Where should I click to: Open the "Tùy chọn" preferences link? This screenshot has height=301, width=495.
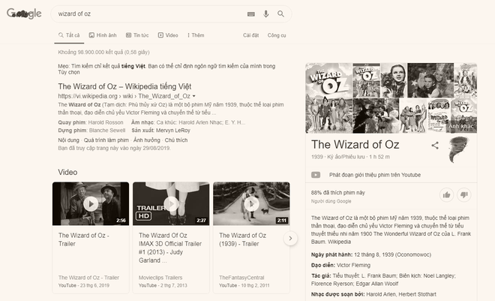pyautogui.click(x=69, y=72)
